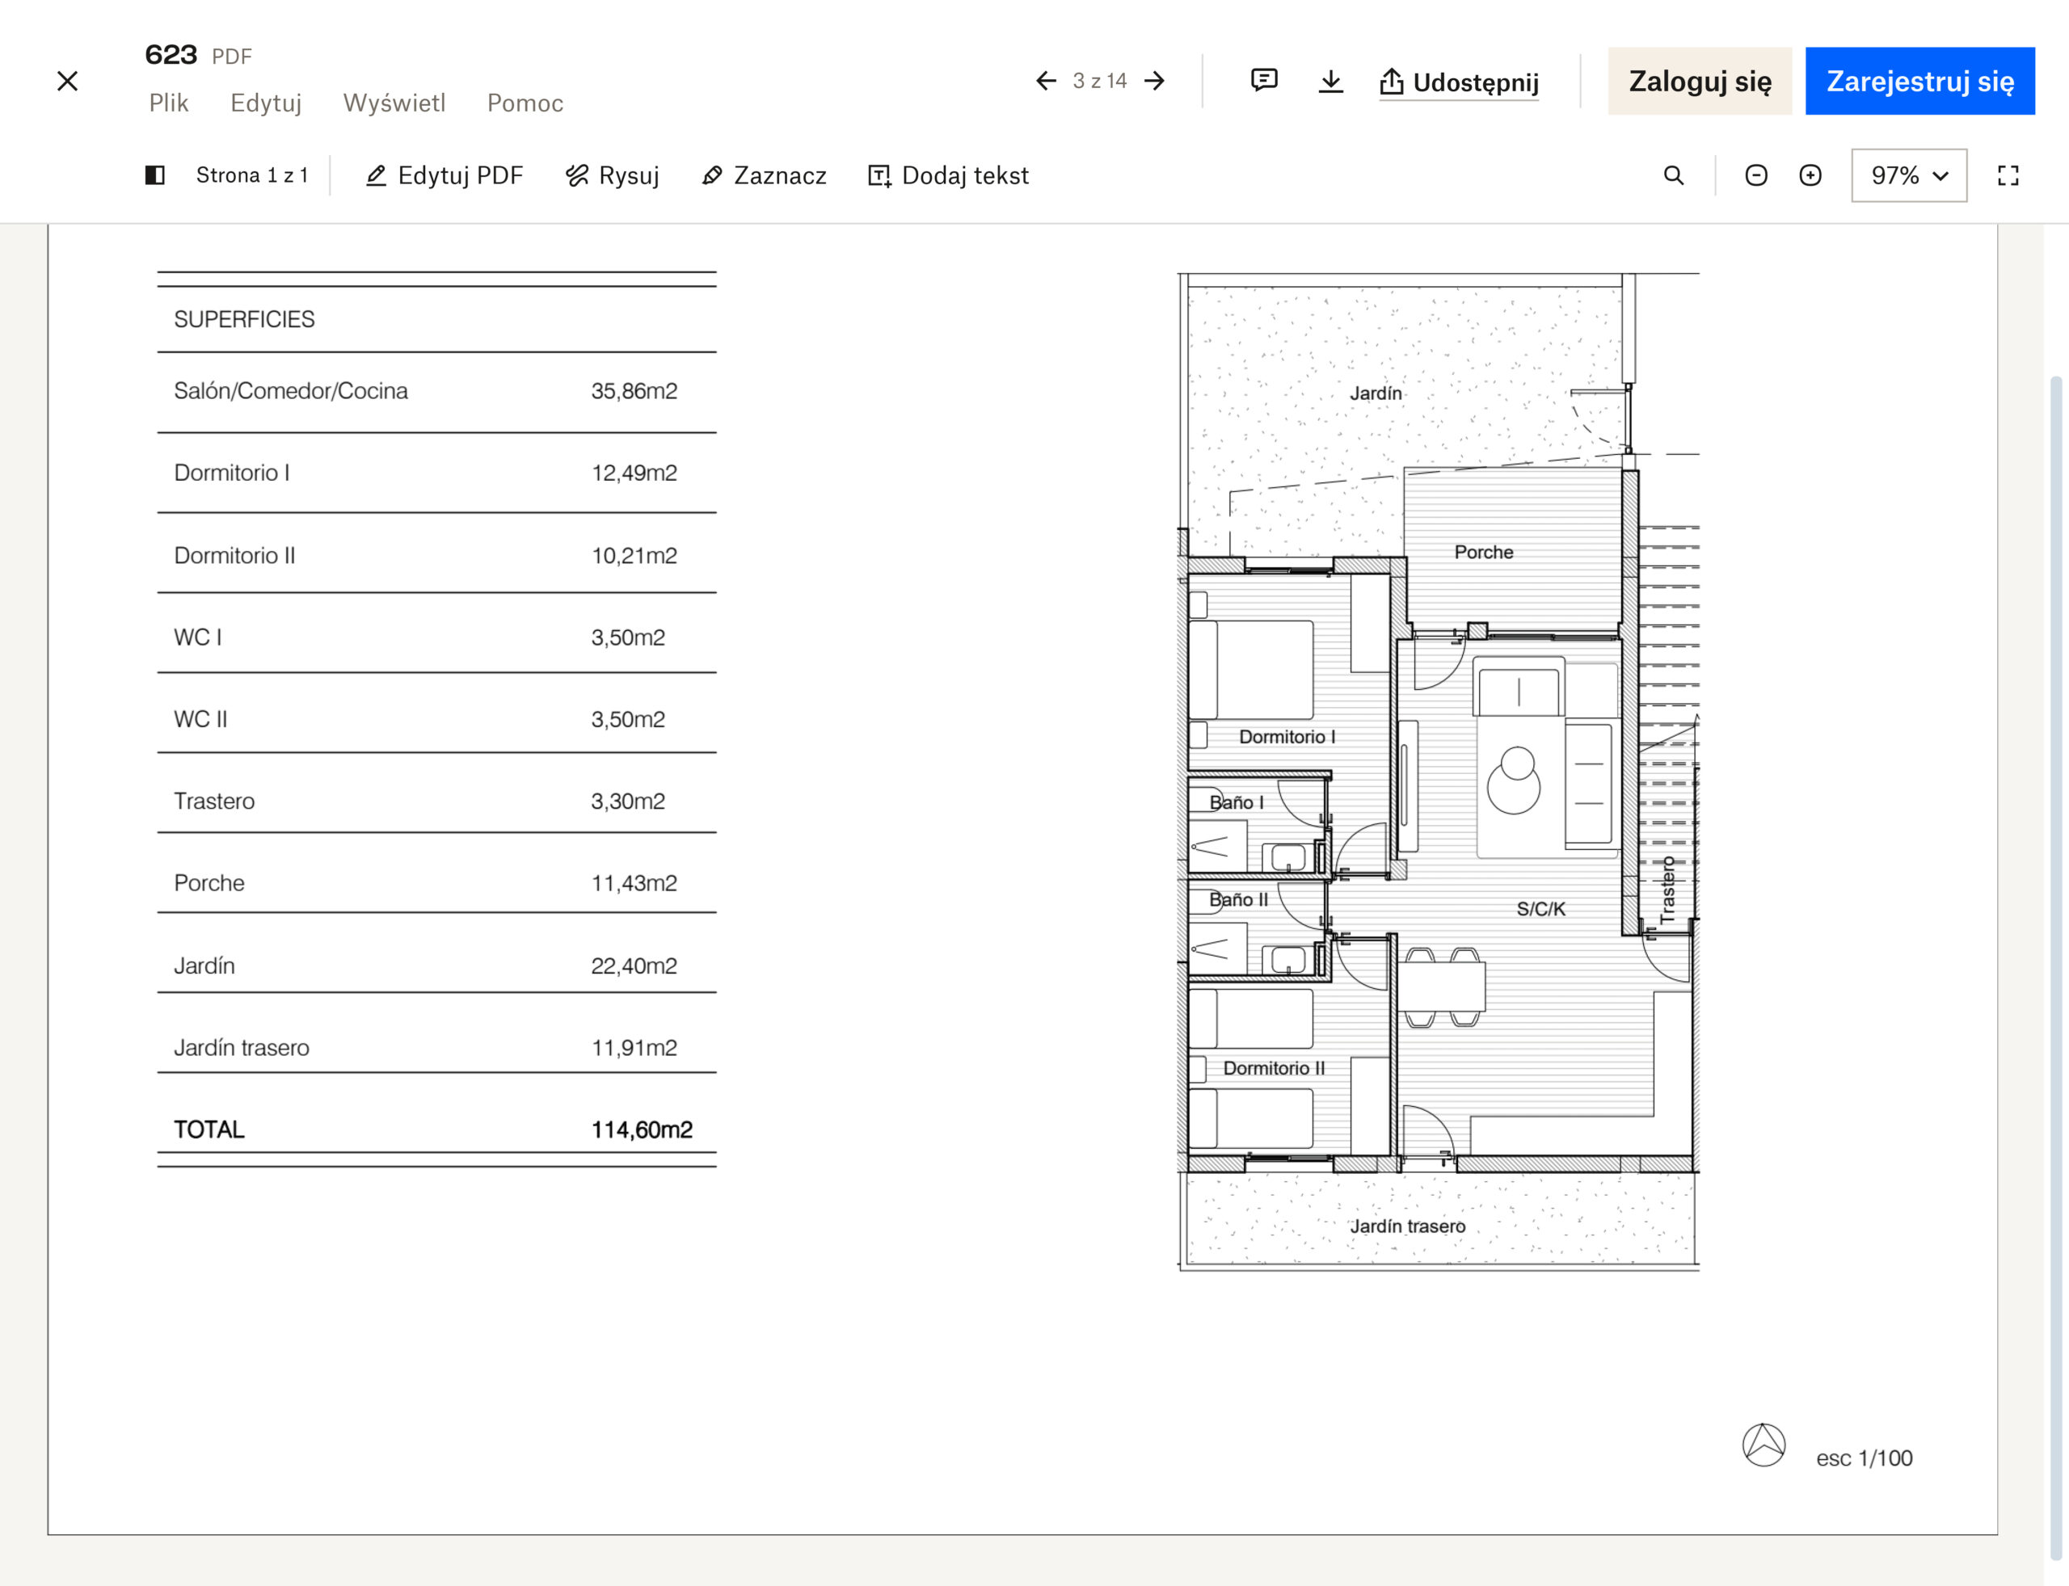Click 'WC I' table row label
This screenshot has height=1586, width=2069.
click(x=197, y=637)
